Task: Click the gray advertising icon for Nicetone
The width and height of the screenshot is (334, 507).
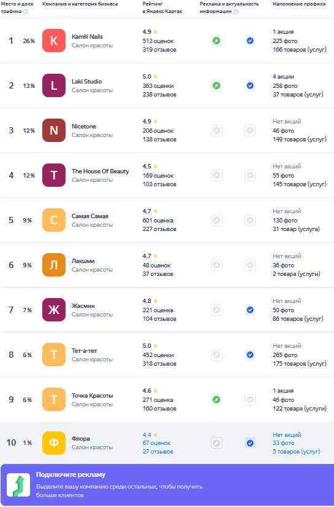Action: [x=216, y=131]
